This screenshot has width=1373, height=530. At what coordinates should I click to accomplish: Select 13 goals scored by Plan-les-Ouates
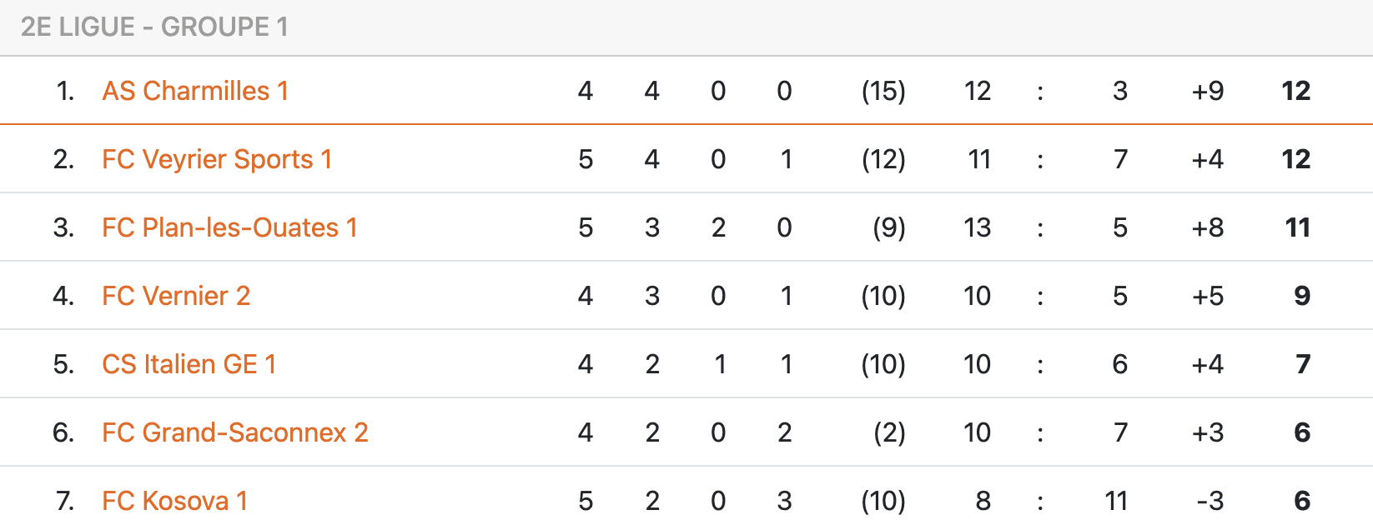pyautogui.click(x=977, y=227)
